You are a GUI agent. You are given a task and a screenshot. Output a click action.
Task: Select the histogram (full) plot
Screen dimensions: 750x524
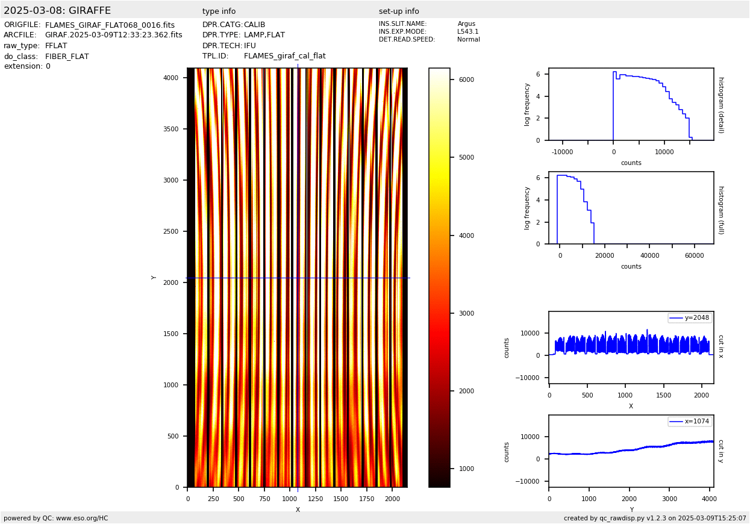(631, 208)
